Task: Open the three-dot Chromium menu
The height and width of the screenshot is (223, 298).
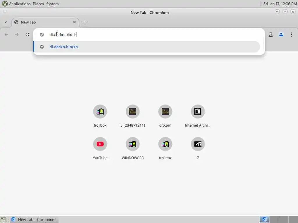Action: 292,35
